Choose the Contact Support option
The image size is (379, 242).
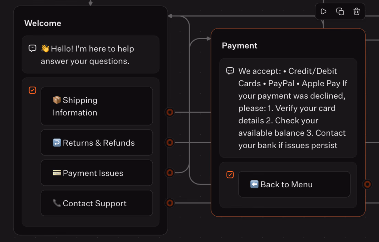pyautogui.click(x=97, y=203)
